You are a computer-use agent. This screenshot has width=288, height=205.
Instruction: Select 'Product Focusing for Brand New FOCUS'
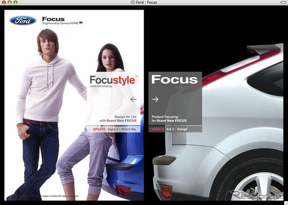(x=169, y=119)
